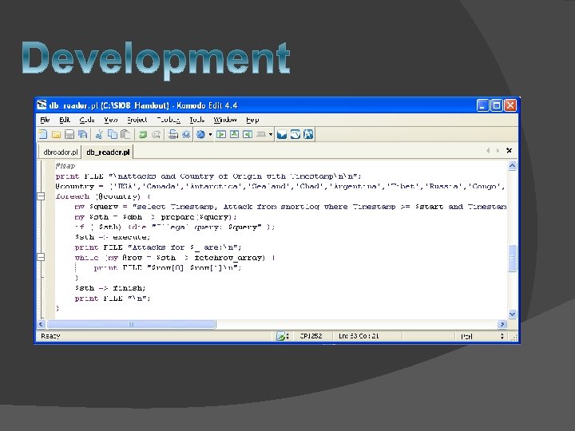Image resolution: width=575 pixels, height=431 pixels.
Task: Click the #Map comment line
Action: pos(65,166)
